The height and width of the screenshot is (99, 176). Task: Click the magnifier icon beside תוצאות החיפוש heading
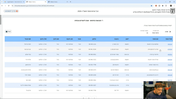coord(103,21)
